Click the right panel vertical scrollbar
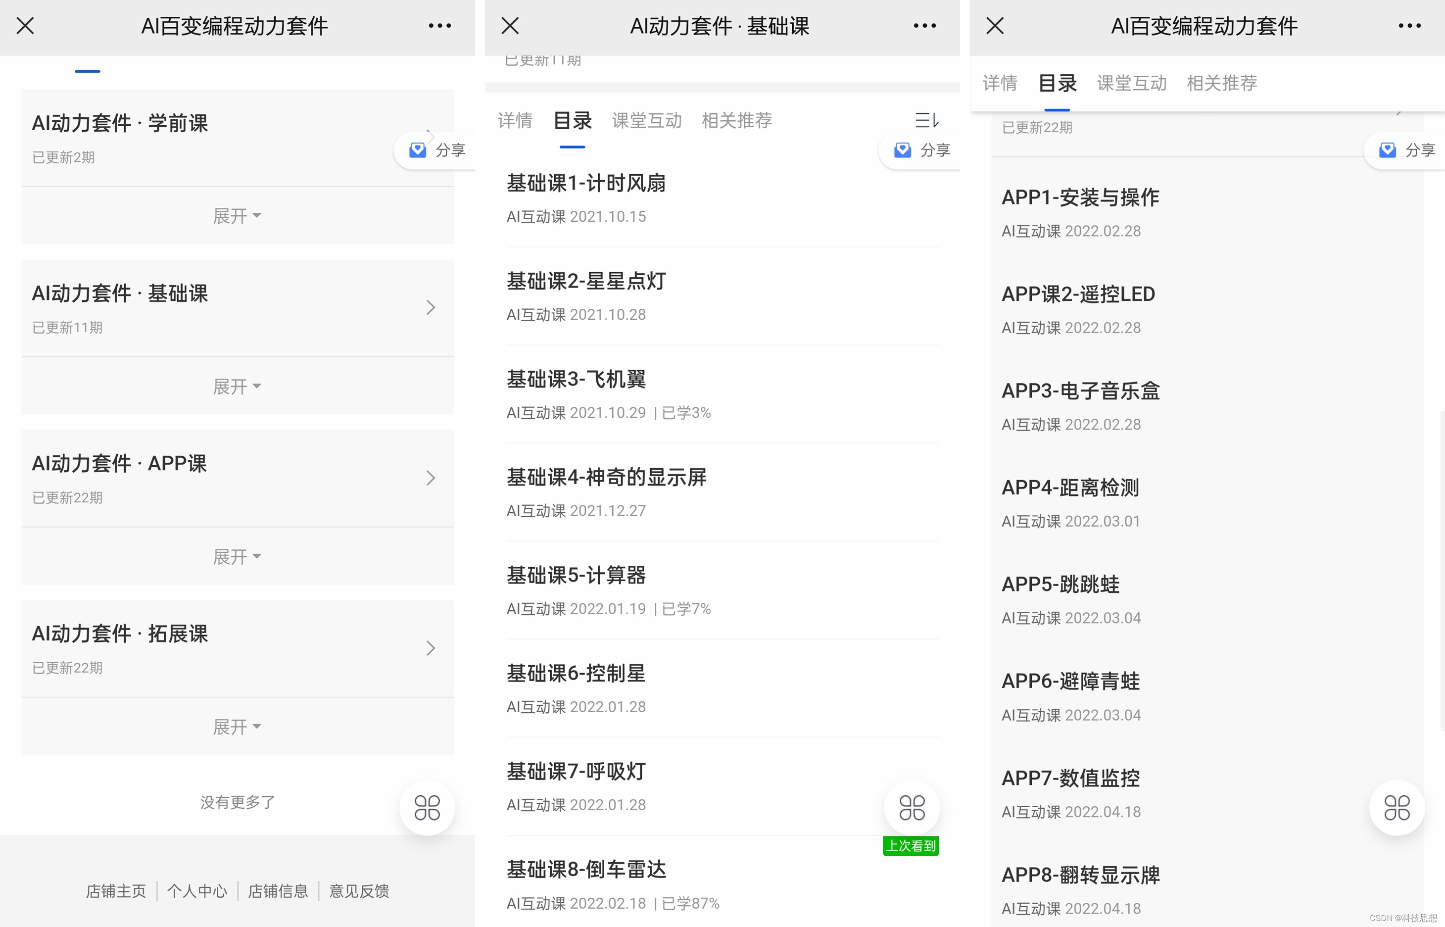 (1442, 571)
